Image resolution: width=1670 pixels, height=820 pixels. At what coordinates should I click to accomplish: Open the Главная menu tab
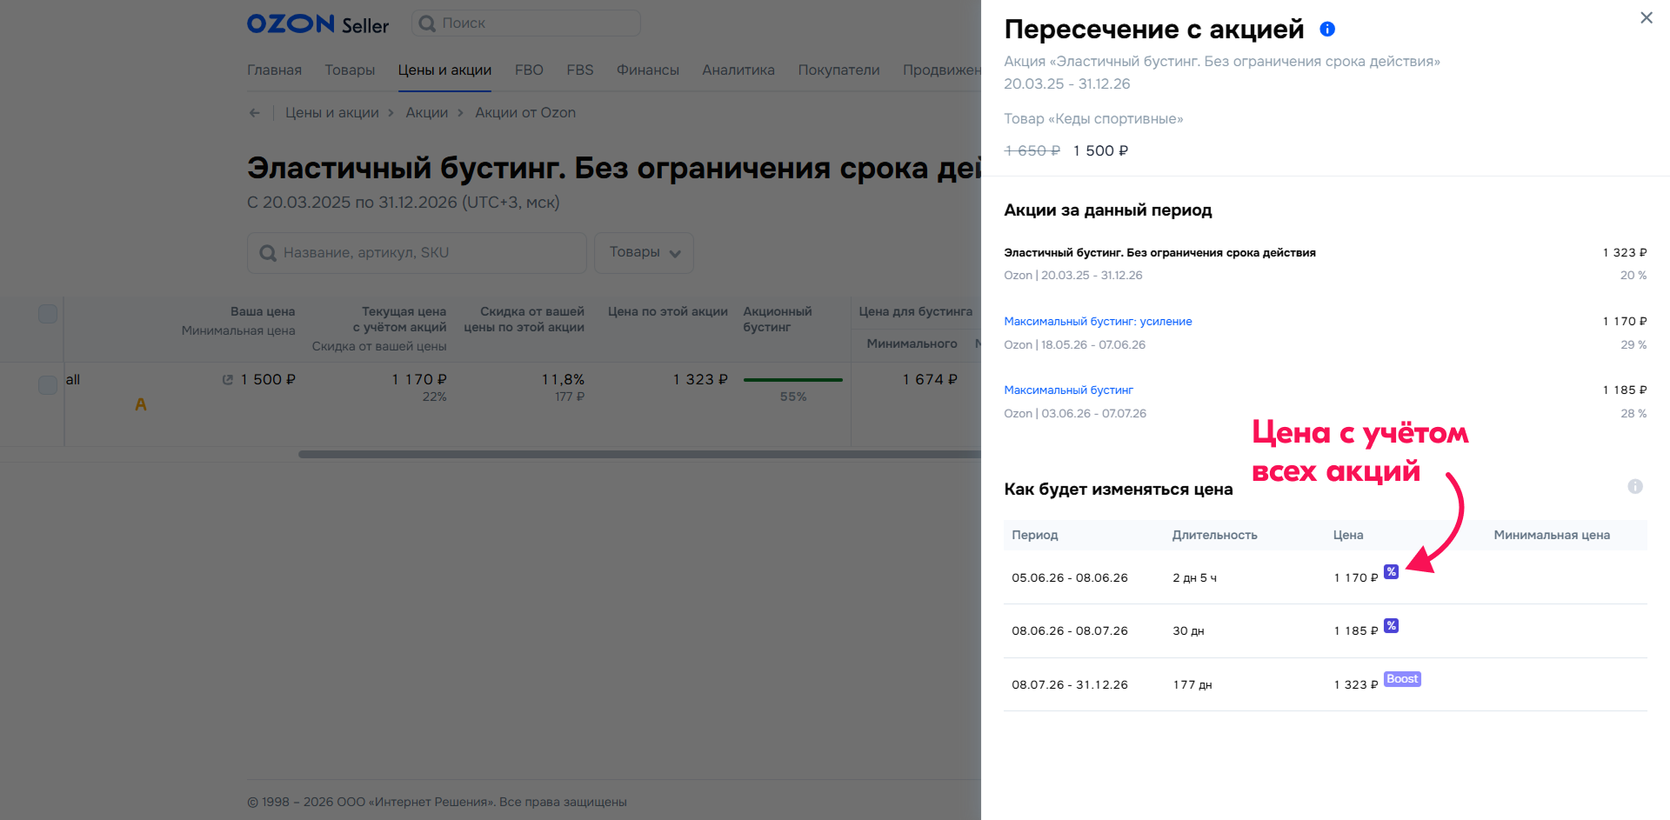tap(274, 70)
